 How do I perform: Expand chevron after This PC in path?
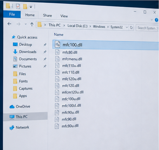(64, 25)
